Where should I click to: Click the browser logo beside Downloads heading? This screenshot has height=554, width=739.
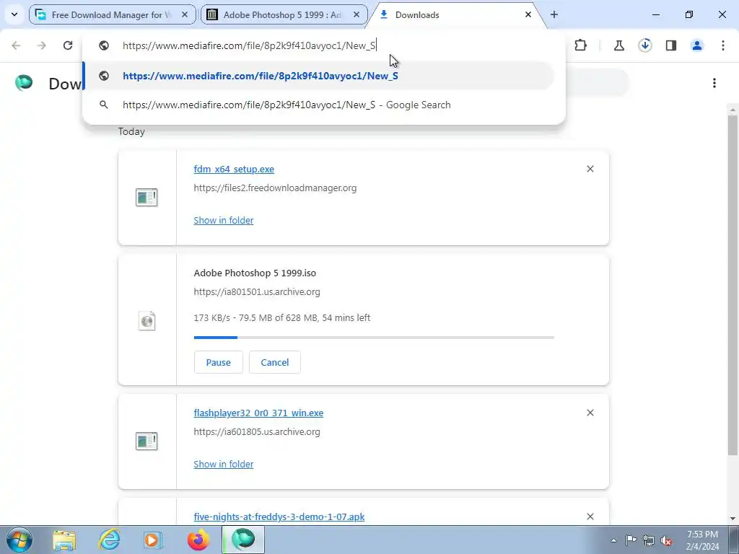(x=24, y=83)
